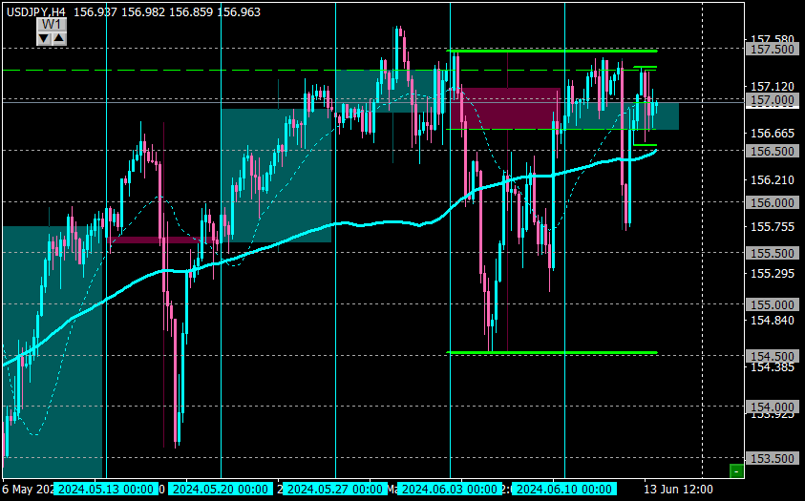Click the 153.500 price level label

pyautogui.click(x=773, y=458)
